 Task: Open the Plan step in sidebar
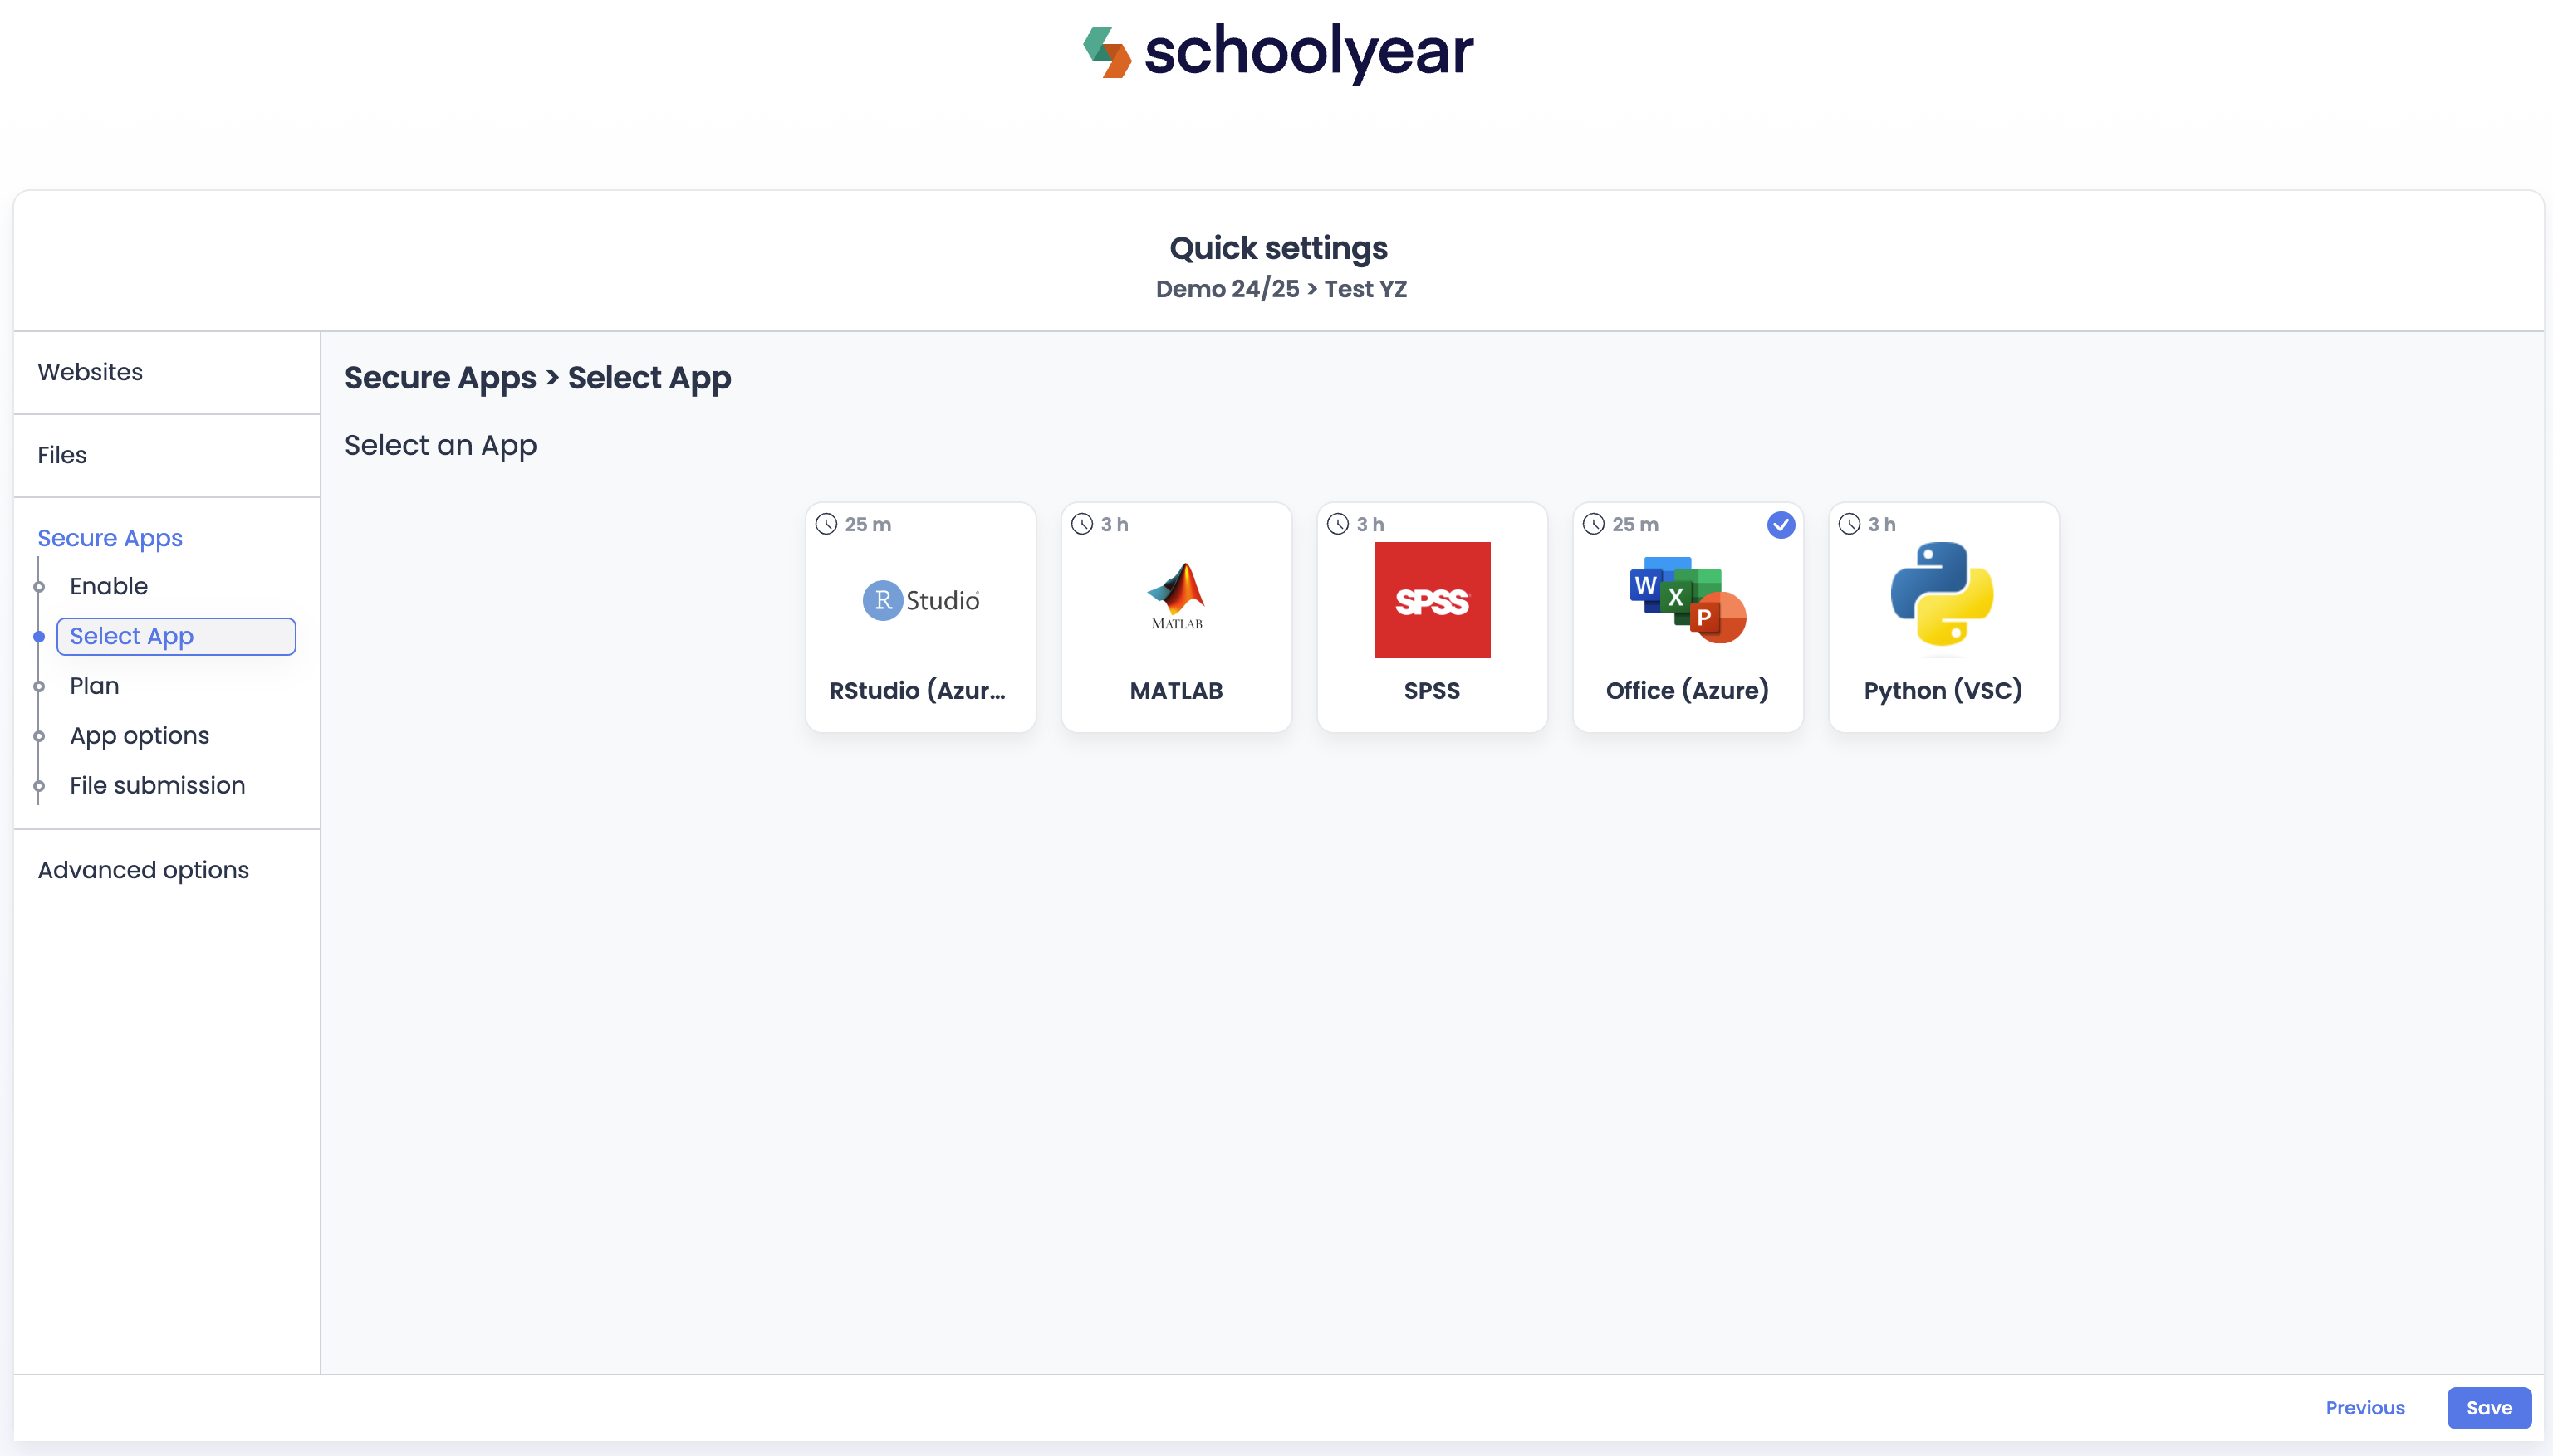tap(94, 686)
